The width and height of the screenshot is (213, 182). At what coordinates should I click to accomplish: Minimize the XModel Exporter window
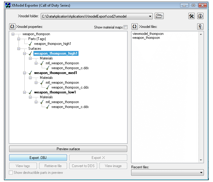(184, 5)
